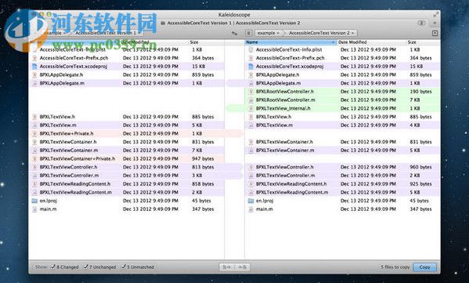The image size is (469, 283).
Task: Click the en.lproj folder icon in the right pane
Action: pos(251,201)
